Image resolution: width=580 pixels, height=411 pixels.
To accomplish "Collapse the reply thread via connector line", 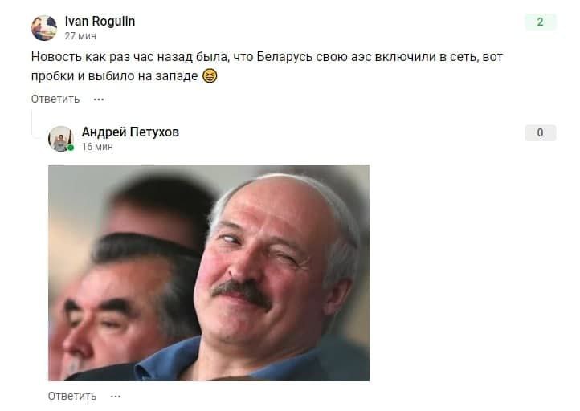I will click(33, 124).
